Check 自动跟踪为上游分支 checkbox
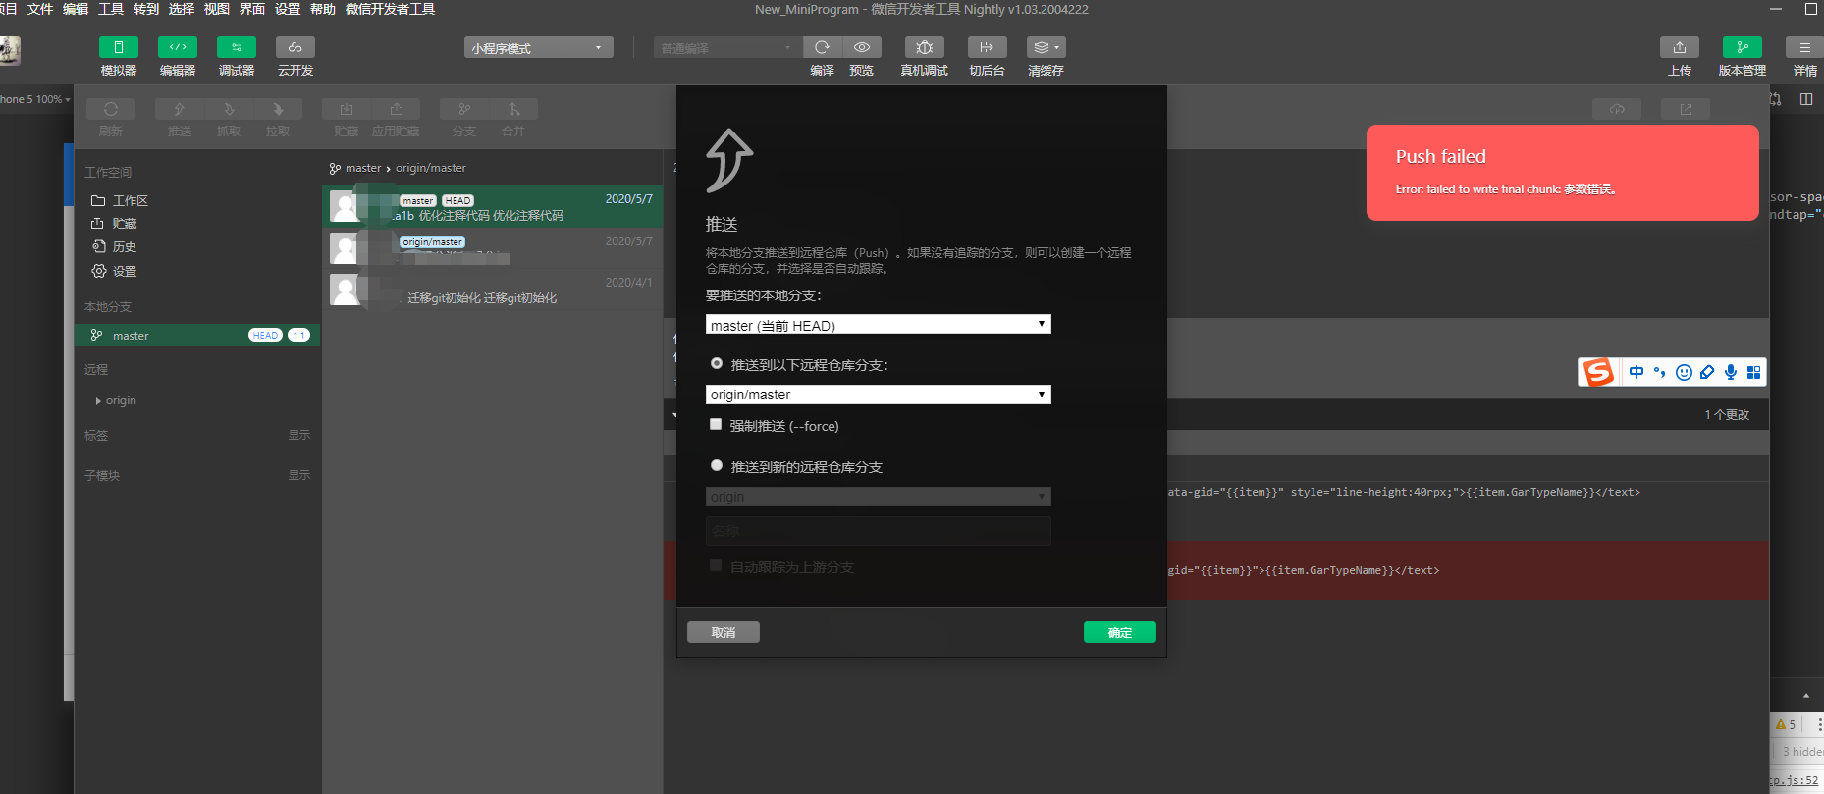This screenshot has height=794, width=1824. (x=716, y=566)
